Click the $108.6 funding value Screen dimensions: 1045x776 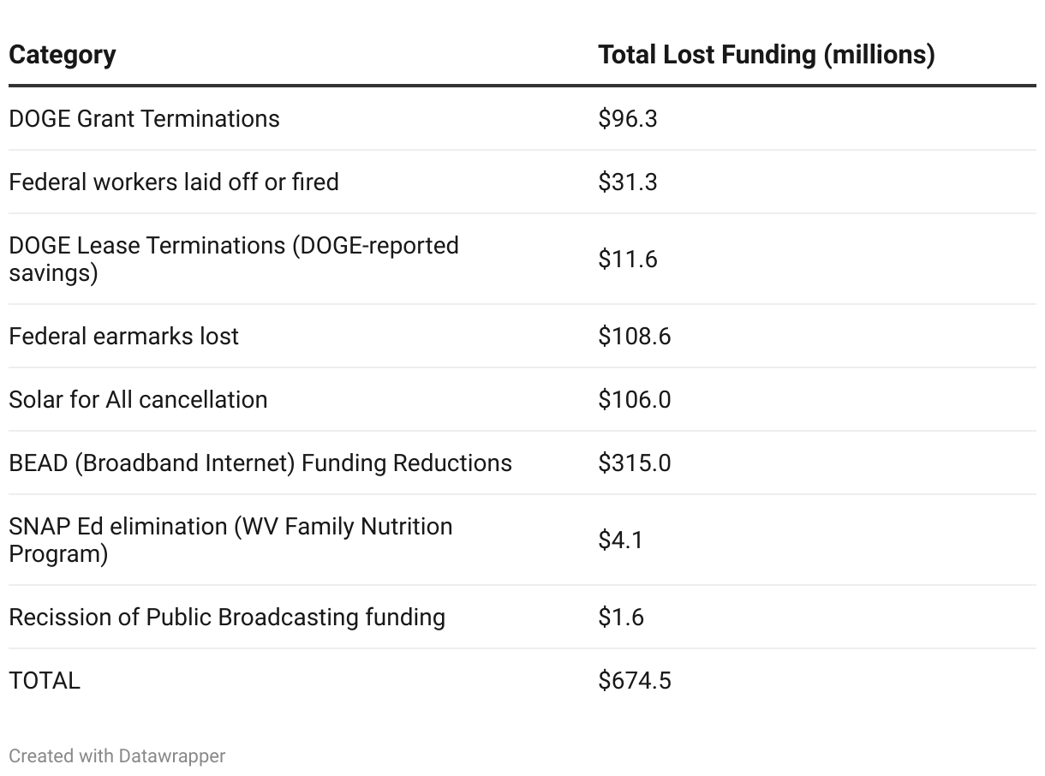click(634, 336)
